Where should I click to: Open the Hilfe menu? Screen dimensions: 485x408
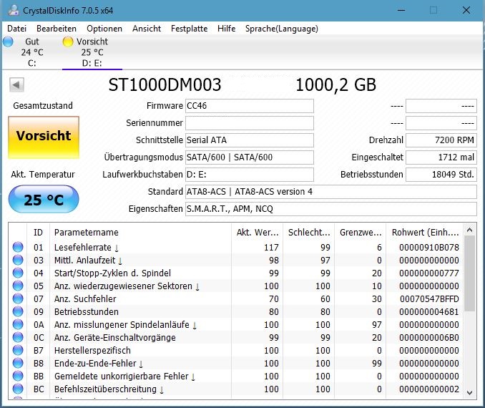(x=226, y=29)
